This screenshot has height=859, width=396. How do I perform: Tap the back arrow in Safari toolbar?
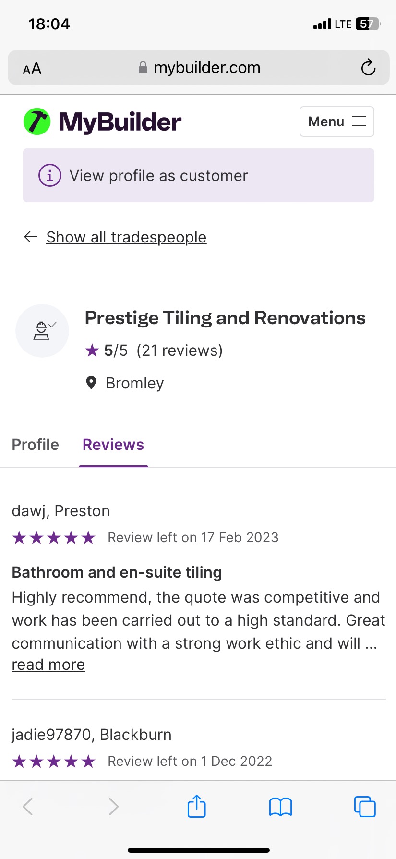pos(27,806)
